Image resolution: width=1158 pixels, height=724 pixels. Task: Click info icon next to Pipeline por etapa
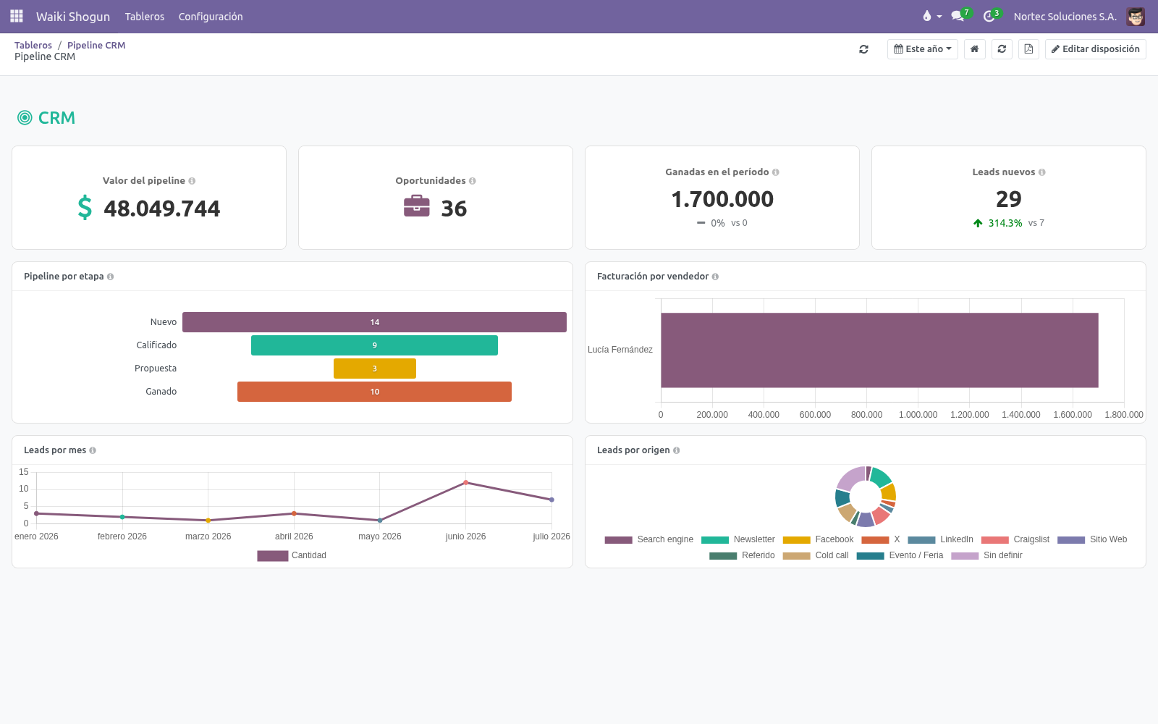(110, 277)
